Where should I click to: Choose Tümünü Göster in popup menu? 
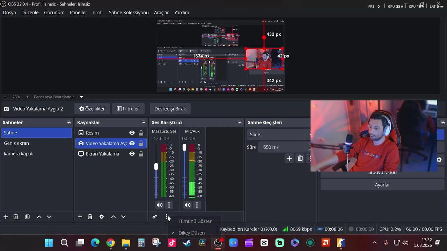195,221
